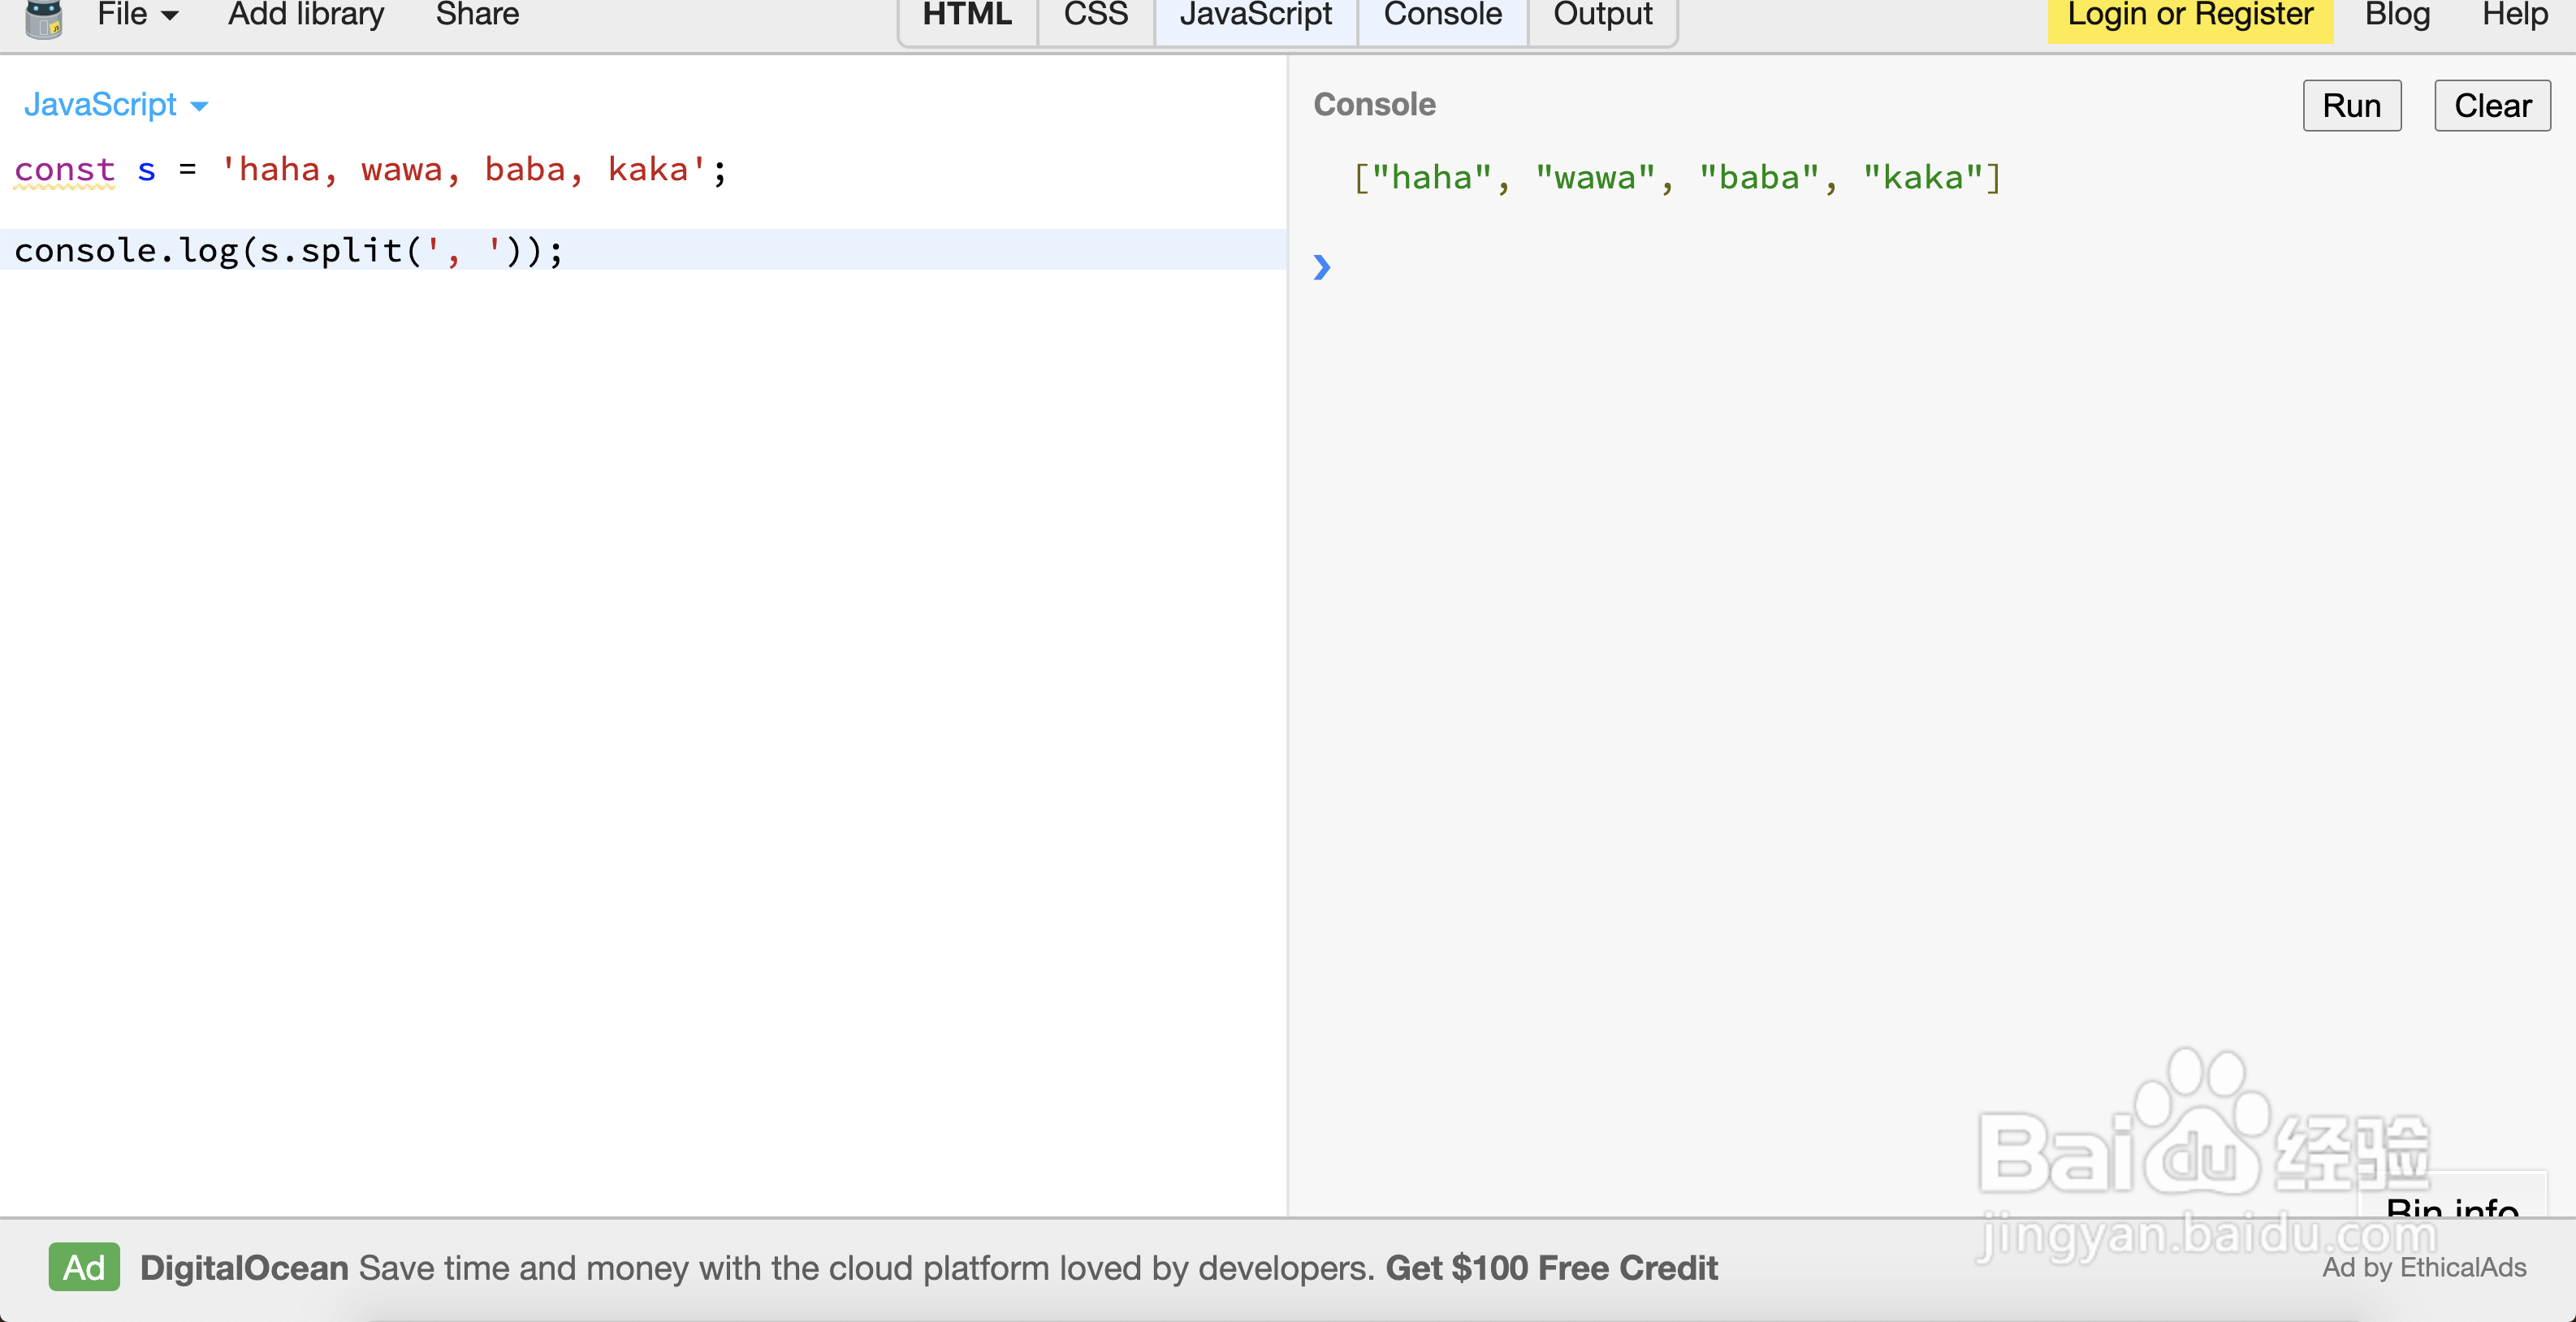Click the JS Bin logo icon

[43, 18]
